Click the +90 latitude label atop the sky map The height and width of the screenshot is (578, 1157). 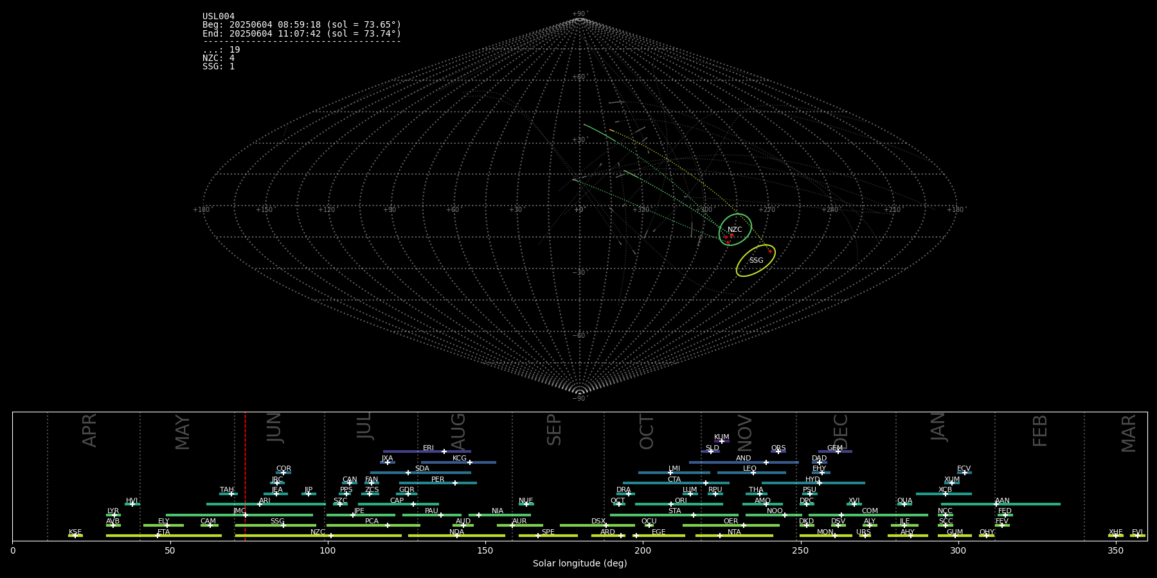pyautogui.click(x=579, y=14)
